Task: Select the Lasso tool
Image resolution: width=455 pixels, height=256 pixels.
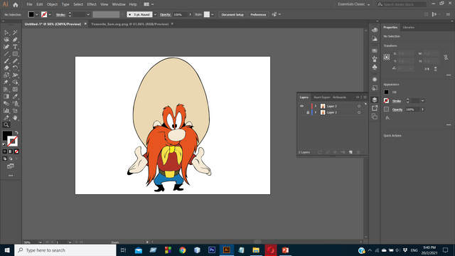Action: coord(6,40)
